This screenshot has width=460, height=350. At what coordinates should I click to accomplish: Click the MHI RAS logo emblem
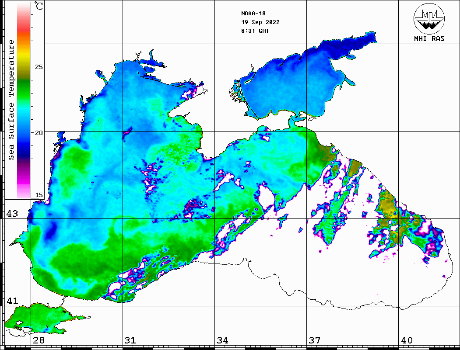429,18
